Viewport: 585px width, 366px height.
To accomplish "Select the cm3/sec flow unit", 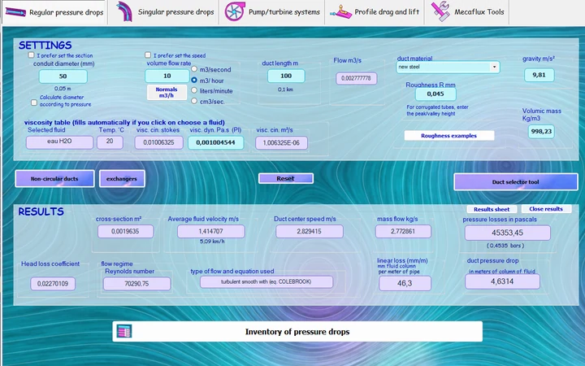I will pyautogui.click(x=194, y=101).
